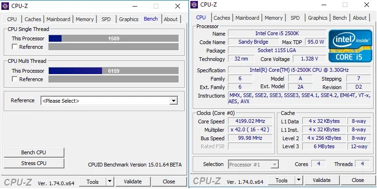Click the Code Name value Sandy Bridge
The width and height of the screenshot is (377, 189).
click(x=253, y=42)
